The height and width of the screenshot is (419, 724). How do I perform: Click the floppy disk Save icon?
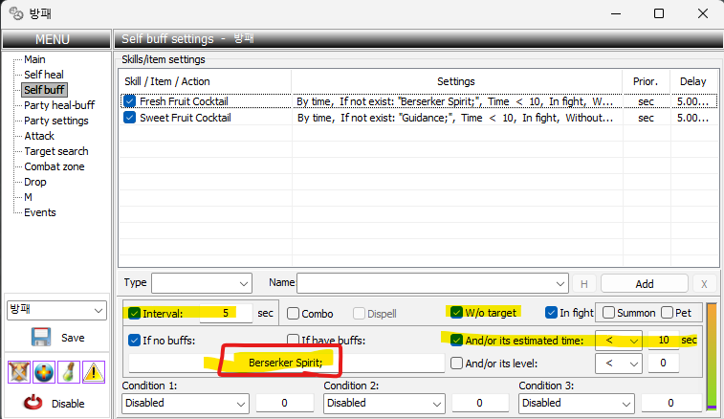[x=40, y=337]
